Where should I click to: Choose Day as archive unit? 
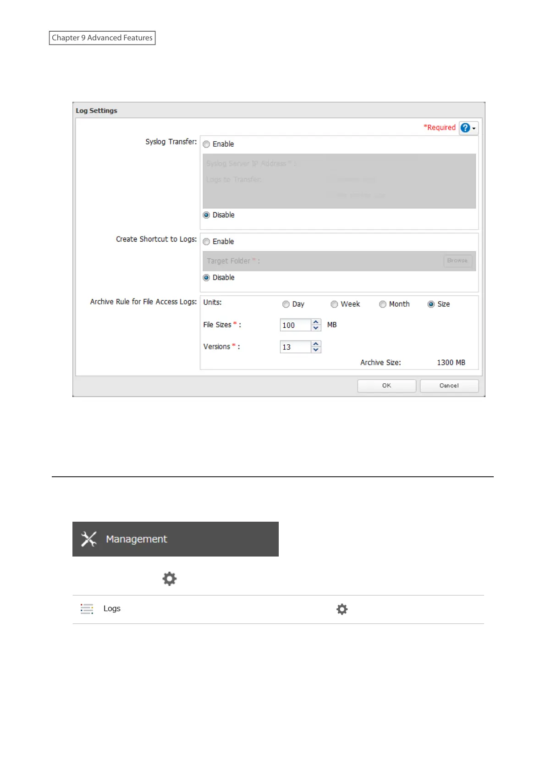click(286, 304)
